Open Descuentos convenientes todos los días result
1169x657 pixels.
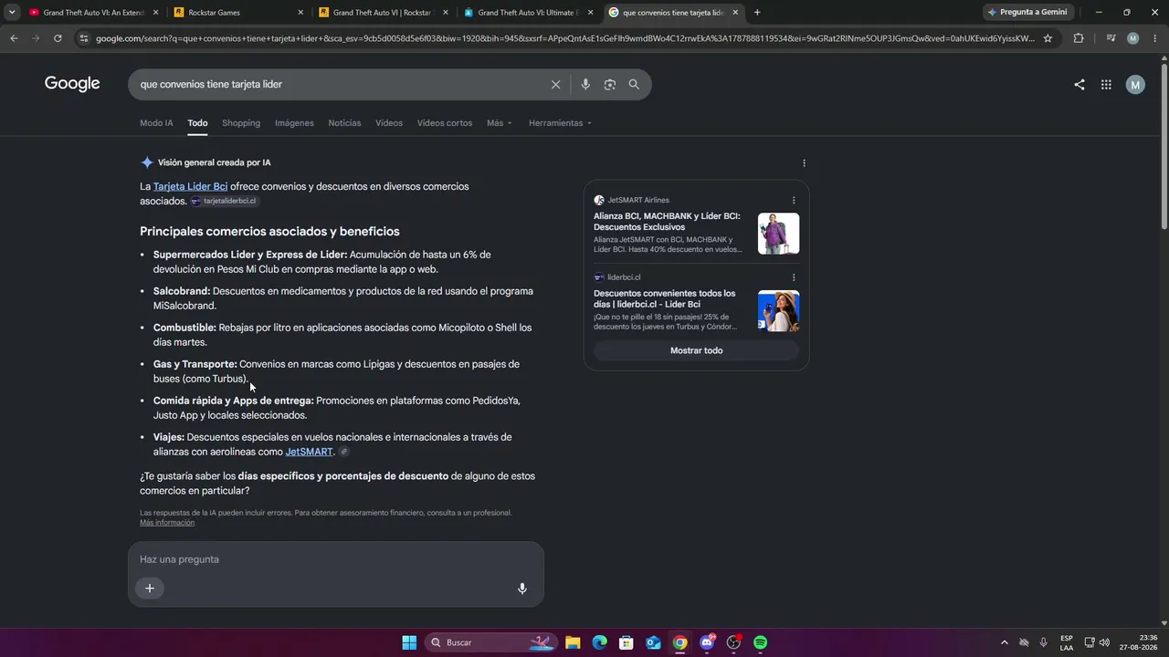(664, 298)
